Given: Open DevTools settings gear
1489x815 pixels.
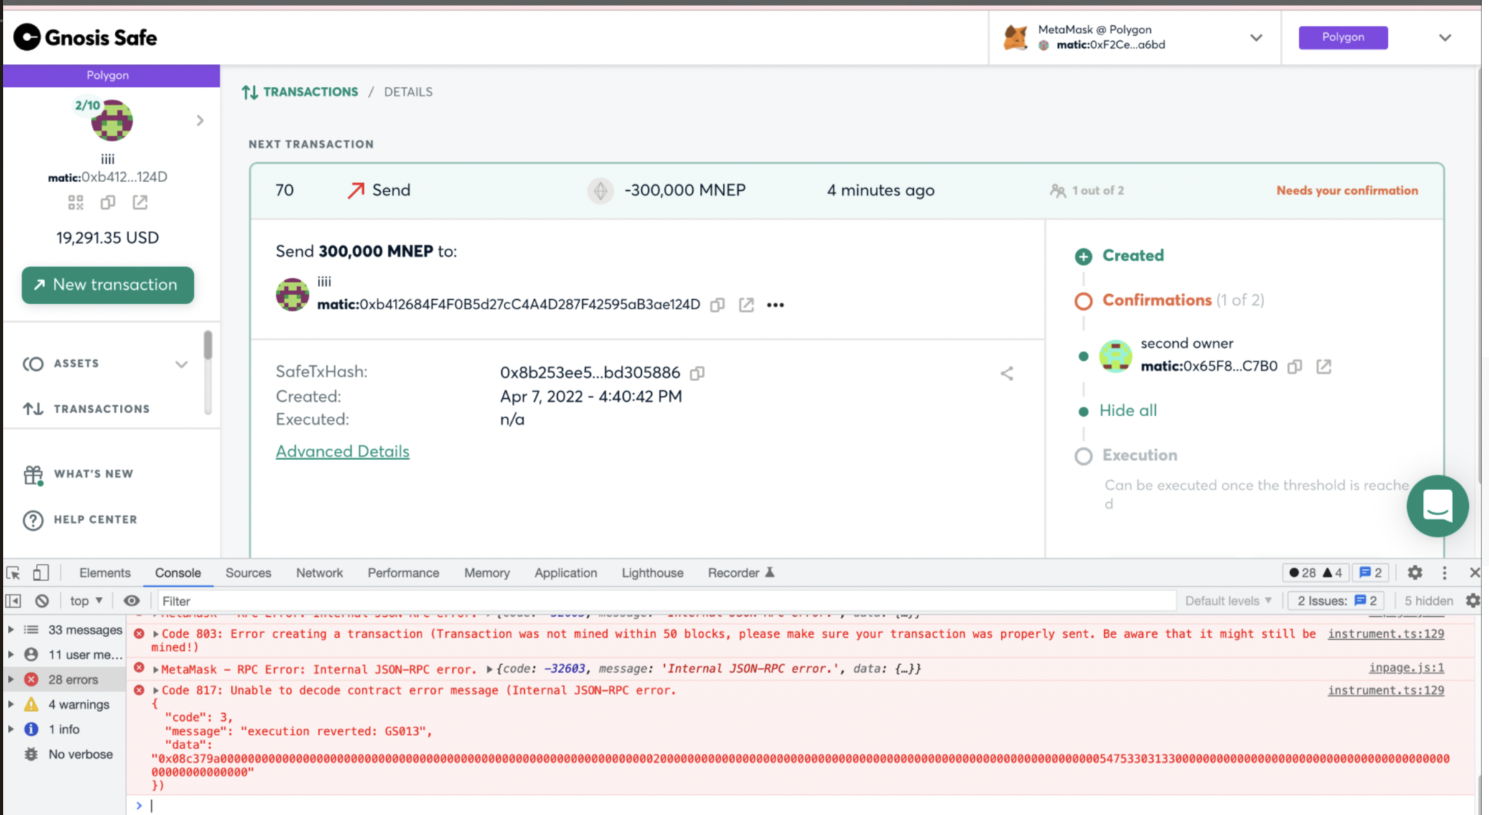Looking at the screenshot, I should click(1415, 573).
